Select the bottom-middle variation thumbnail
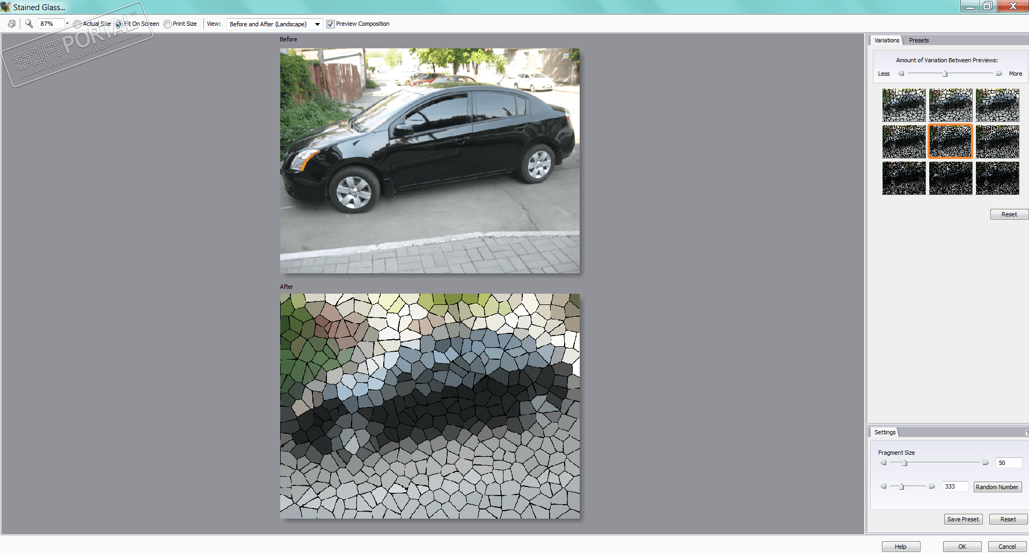This screenshot has height=553, width=1029. coord(951,178)
